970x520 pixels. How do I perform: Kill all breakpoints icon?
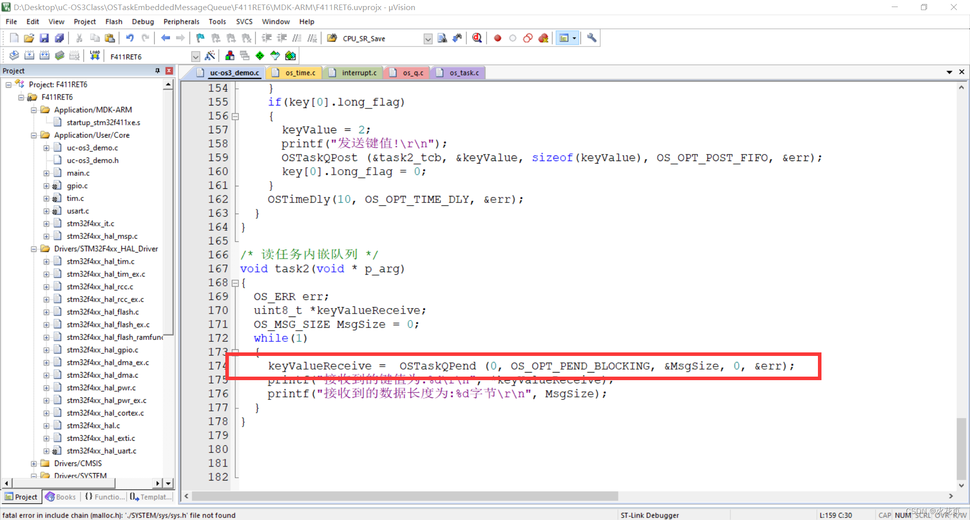[544, 38]
